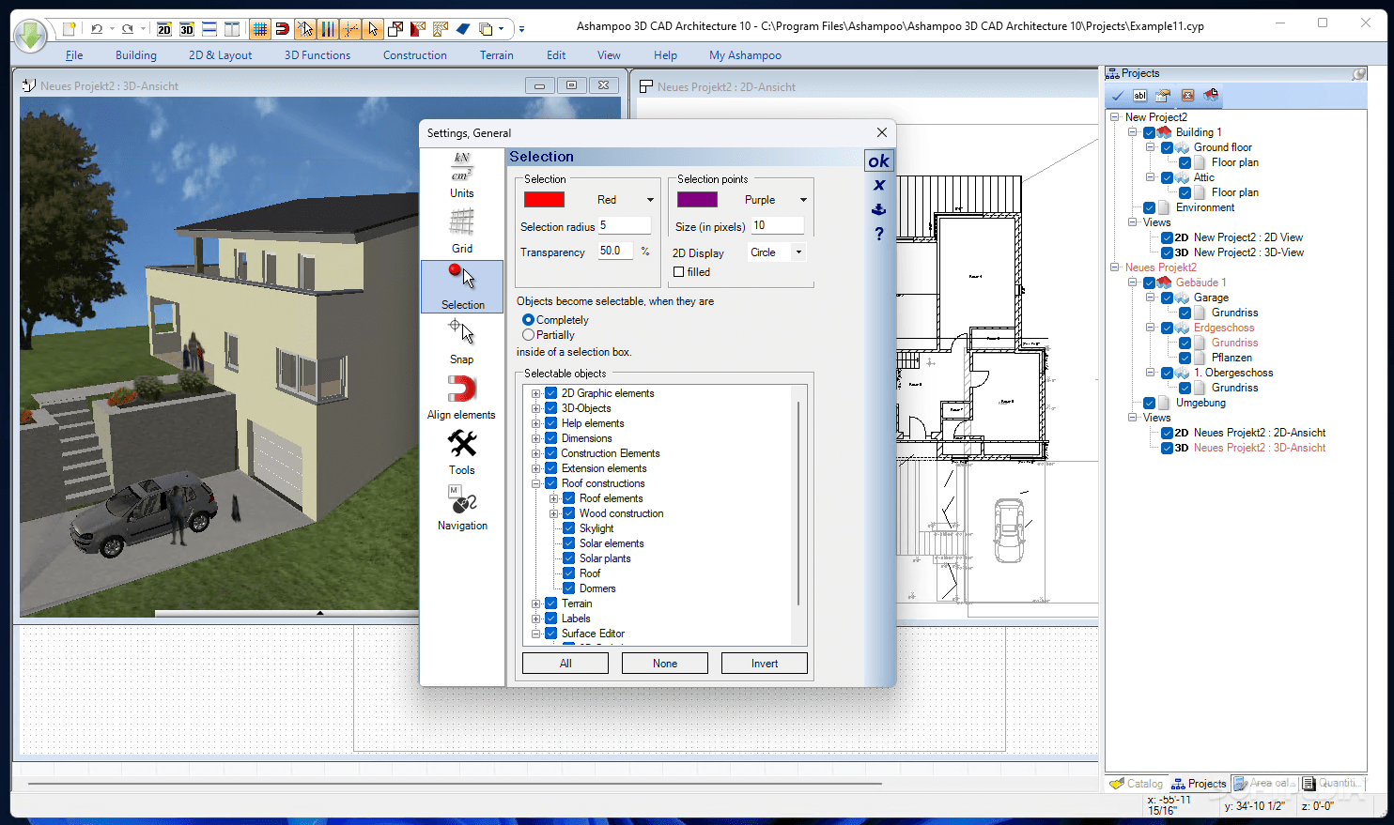This screenshot has width=1394, height=825.
Task: Click the 2D view toolbar icon
Action: tap(163, 29)
